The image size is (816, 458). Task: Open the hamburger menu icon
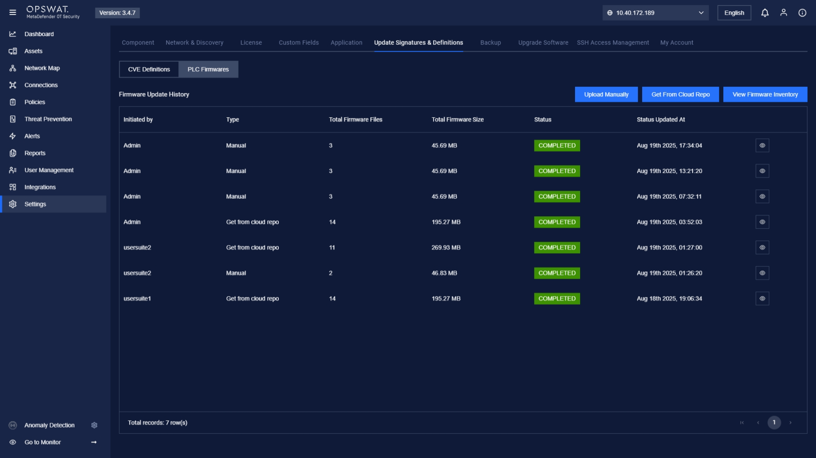tap(13, 13)
